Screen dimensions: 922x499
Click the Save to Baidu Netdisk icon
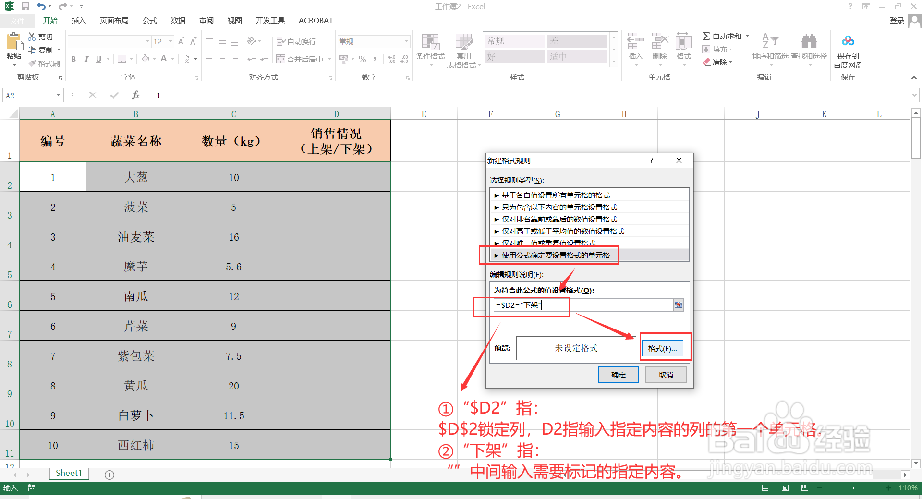coord(848,48)
